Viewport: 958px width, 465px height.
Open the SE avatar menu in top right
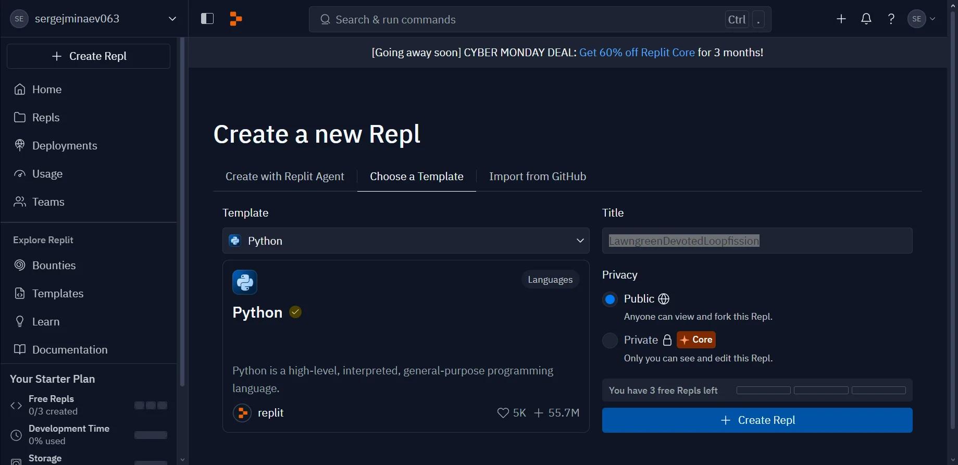921,19
